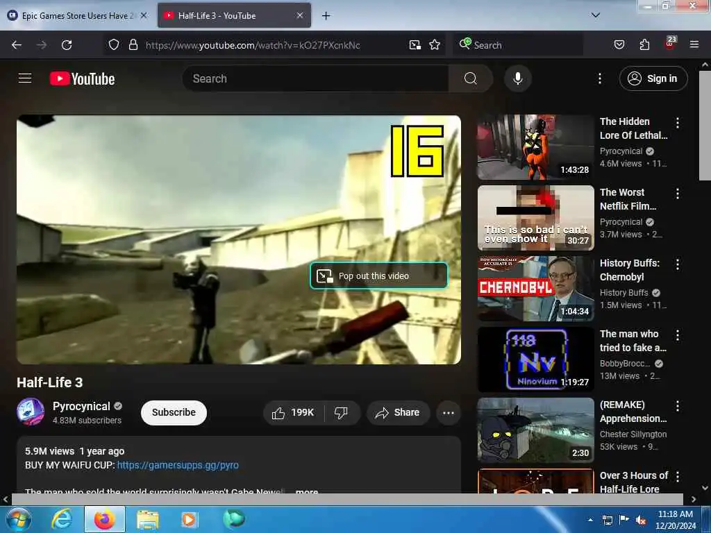The height and width of the screenshot is (533, 711).
Task: Click the video player area
Action: coord(239,239)
